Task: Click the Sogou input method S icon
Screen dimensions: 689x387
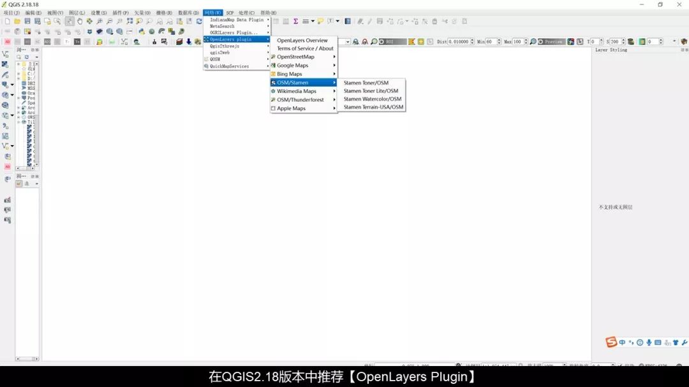Action: pos(611,342)
